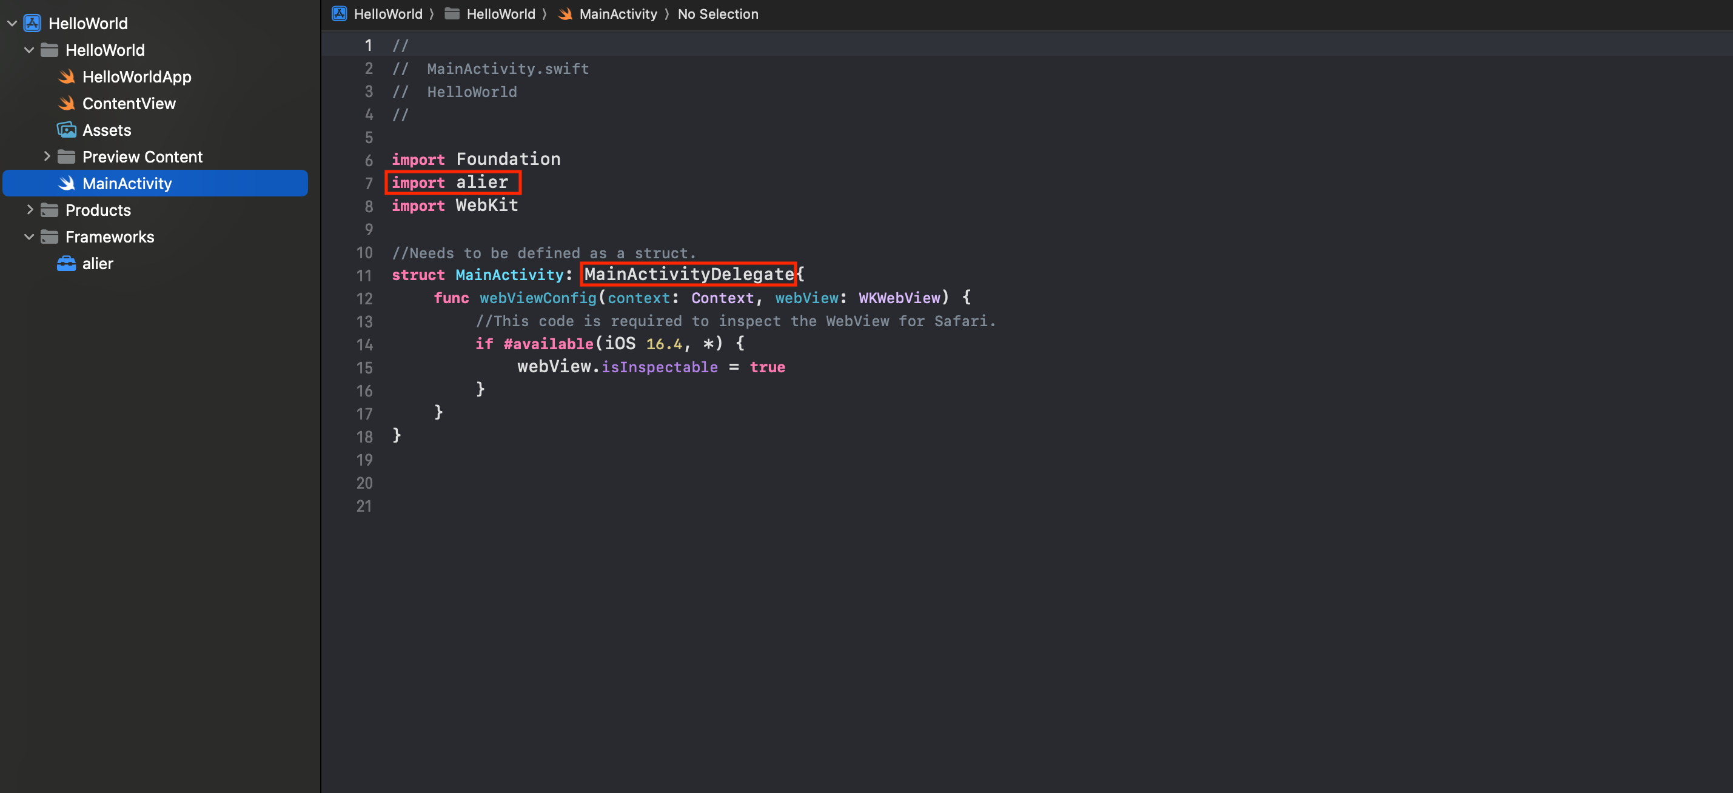This screenshot has width=1733, height=793.
Task: Click HelloWorld in the jump bar path
Action: [x=389, y=13]
